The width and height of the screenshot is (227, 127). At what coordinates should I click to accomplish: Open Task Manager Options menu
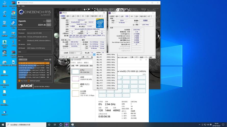click(x=80, y=63)
